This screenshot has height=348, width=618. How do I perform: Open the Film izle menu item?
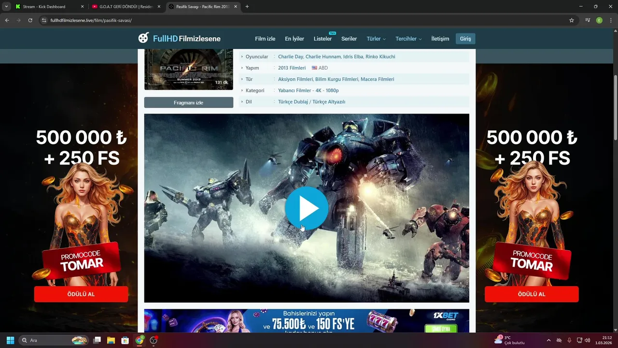coord(265,39)
